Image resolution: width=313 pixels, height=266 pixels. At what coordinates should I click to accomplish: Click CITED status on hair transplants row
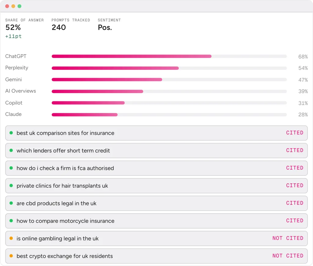point(295,185)
